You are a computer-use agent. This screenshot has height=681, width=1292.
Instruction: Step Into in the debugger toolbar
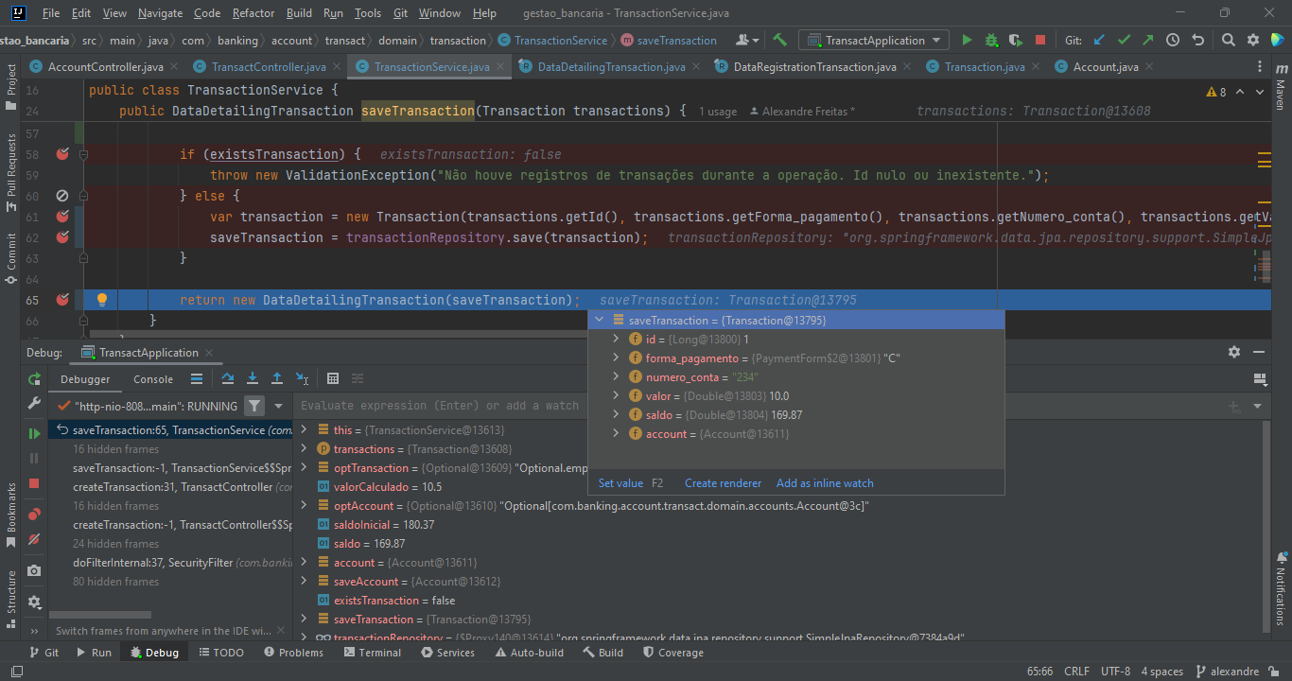tap(253, 378)
